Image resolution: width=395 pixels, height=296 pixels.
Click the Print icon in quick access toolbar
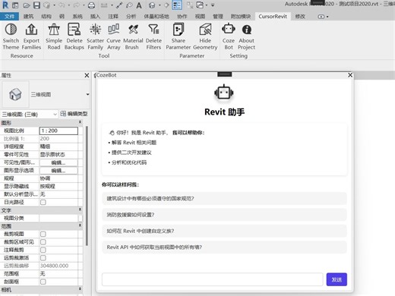(91, 5)
